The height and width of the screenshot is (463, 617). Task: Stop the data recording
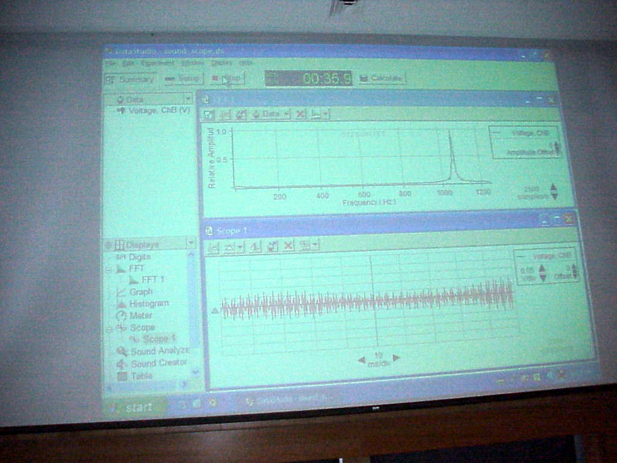[227, 78]
